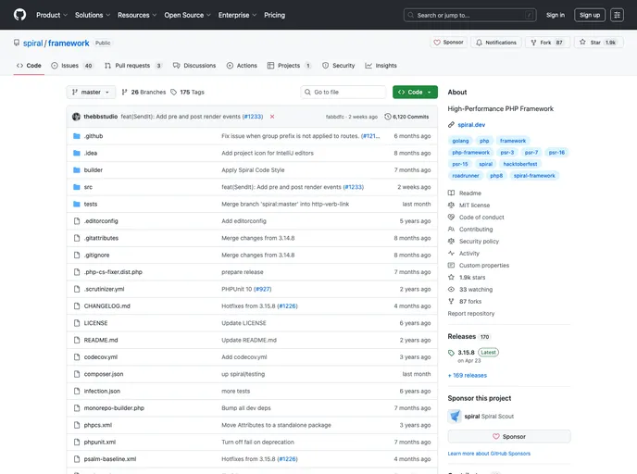View the 175 Tags link

(187, 93)
